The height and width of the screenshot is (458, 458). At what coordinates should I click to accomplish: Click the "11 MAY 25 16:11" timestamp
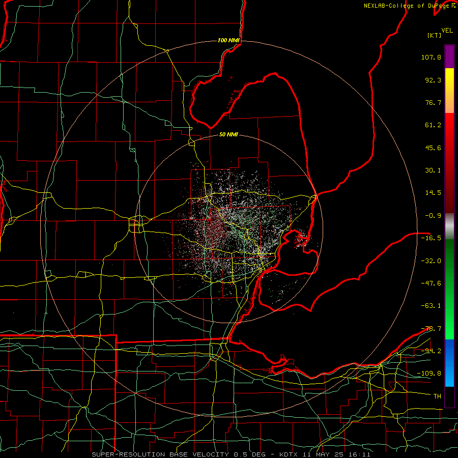[x=337, y=454]
